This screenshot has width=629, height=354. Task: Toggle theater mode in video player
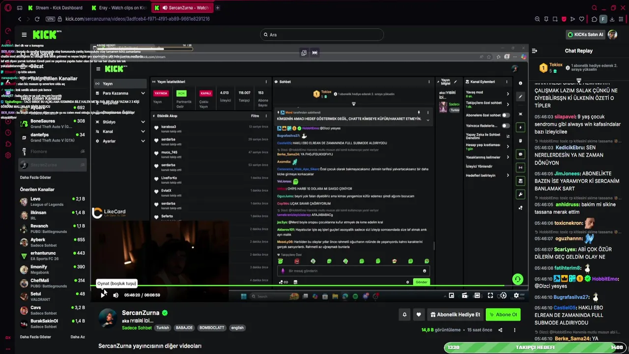tap(477, 295)
